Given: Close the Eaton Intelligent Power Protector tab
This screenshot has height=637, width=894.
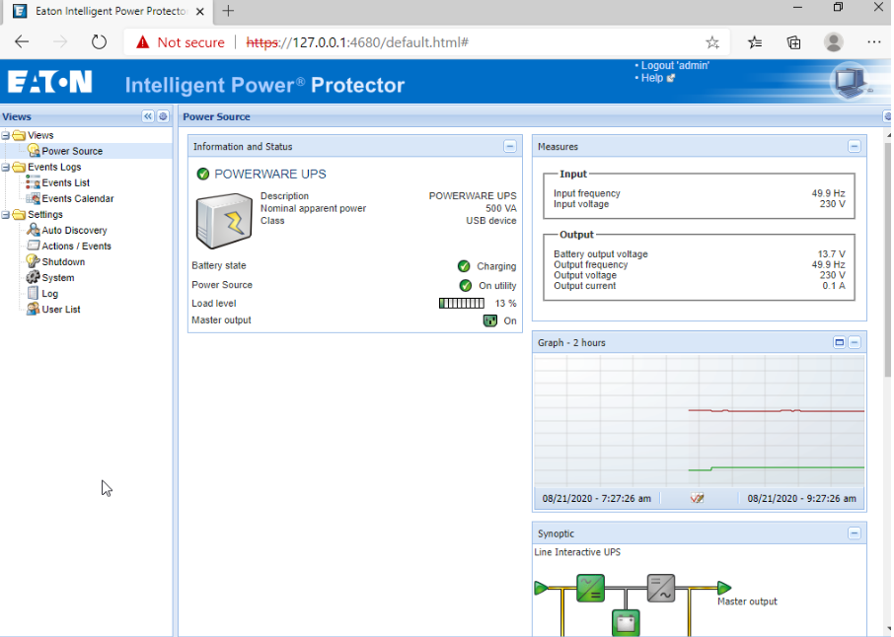Looking at the screenshot, I should coord(200,12).
